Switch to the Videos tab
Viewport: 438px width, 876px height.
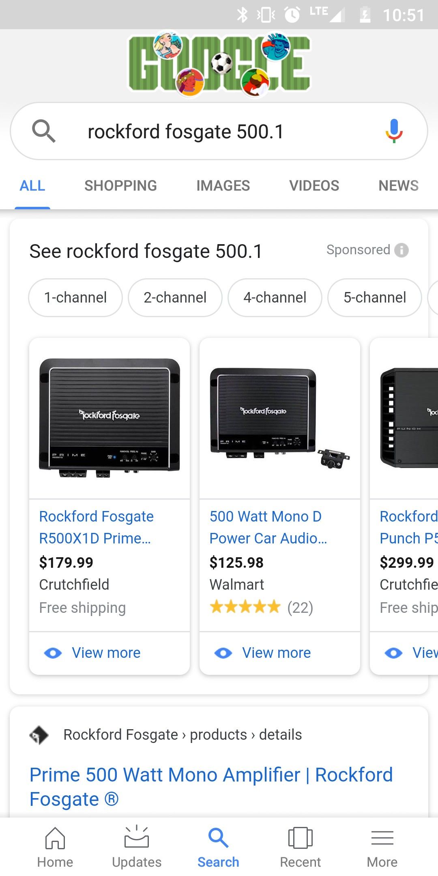[314, 186]
